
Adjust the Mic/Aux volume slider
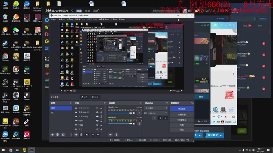(120, 113)
